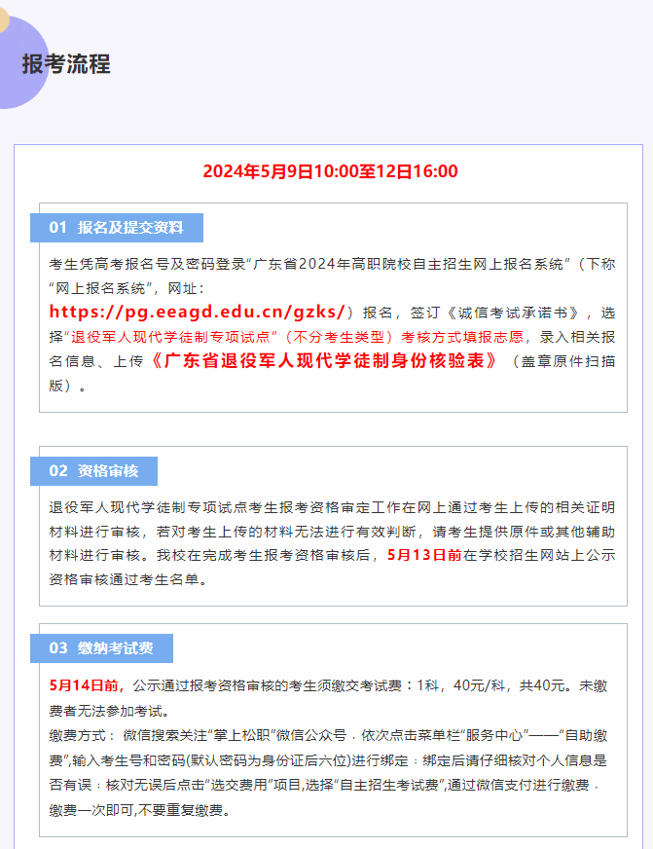Click the 资格审核 paragraph's first line
Image resolution: width=653 pixels, height=849 pixels.
(332, 508)
